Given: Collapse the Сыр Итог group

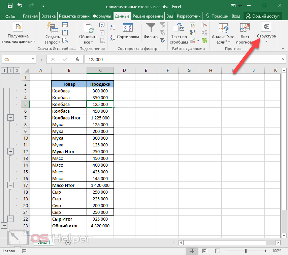Looking at the screenshot, I should (x=11, y=219).
